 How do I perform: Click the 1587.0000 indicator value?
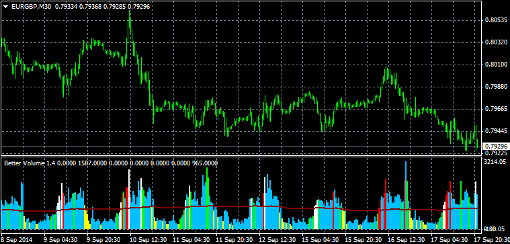(93, 163)
